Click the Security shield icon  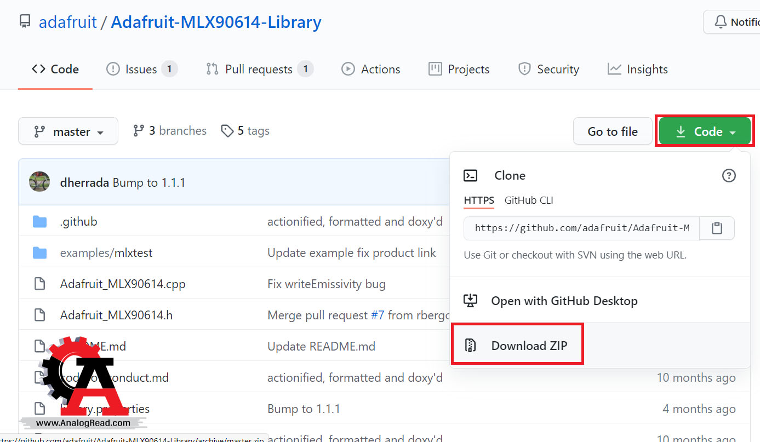(524, 70)
